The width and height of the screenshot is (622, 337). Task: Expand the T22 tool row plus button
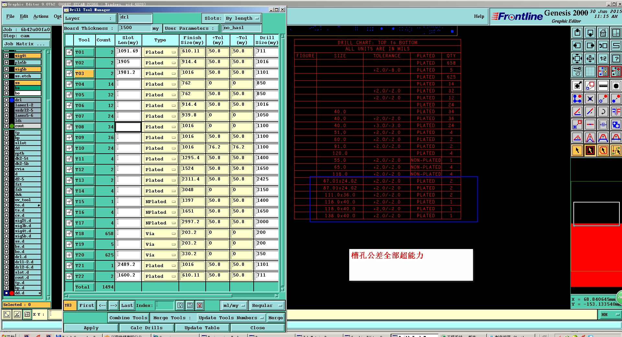(x=69, y=276)
